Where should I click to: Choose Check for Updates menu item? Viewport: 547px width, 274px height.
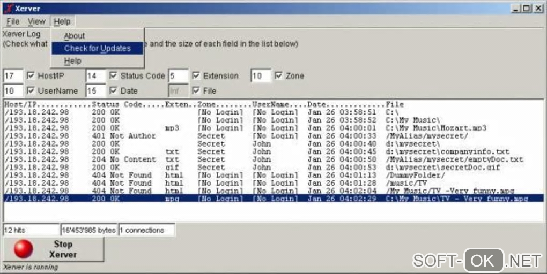click(x=97, y=48)
